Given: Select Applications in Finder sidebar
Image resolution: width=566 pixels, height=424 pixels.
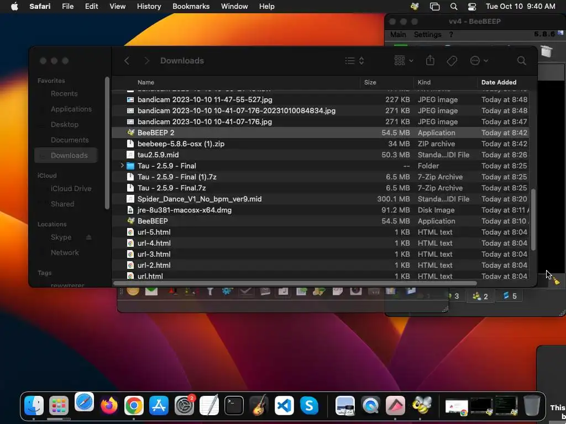Looking at the screenshot, I should 71,109.
